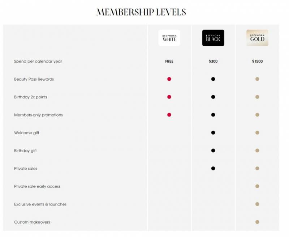The height and width of the screenshot is (237, 289).
Task: Click the black dot for Birthday gift
Action: pos(213,151)
